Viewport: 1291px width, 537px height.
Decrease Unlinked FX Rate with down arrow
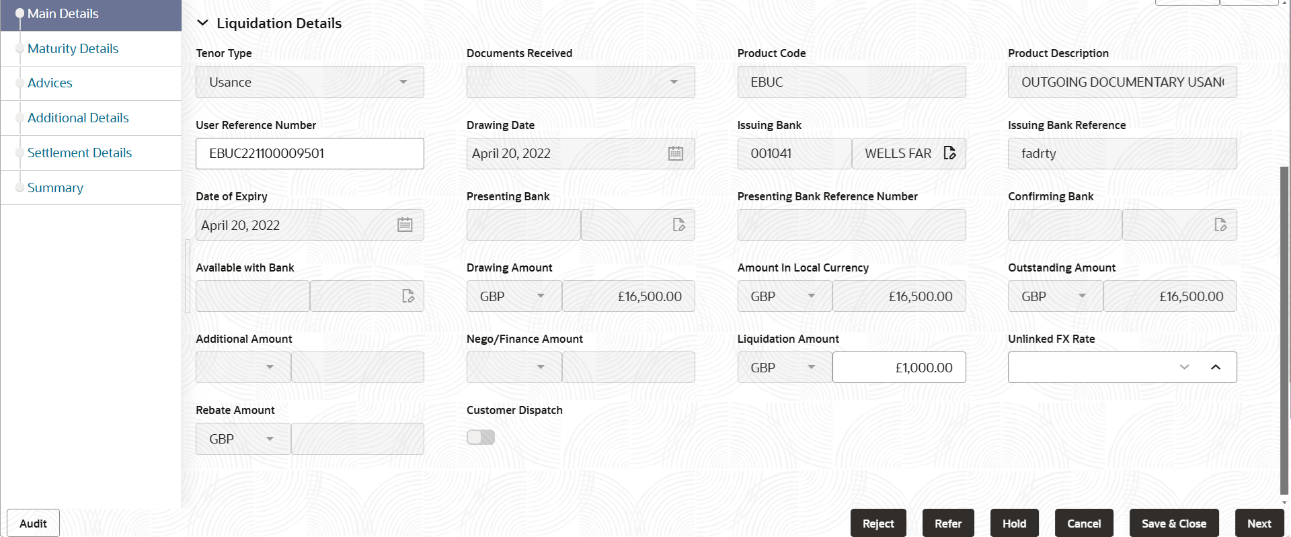pyautogui.click(x=1185, y=367)
